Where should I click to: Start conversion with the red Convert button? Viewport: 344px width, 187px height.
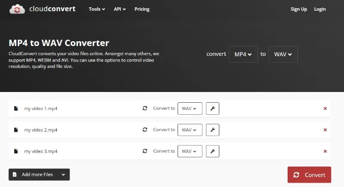click(x=309, y=175)
